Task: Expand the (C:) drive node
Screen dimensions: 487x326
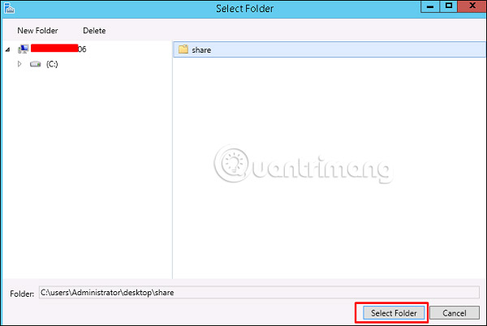Action: (19, 64)
